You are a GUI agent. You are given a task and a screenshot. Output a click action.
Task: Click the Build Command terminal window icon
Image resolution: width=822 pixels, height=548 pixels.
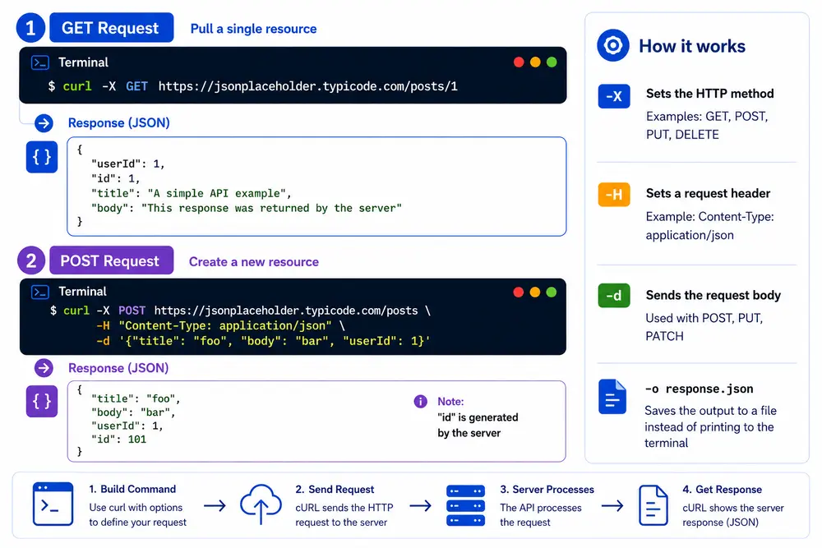coord(53,504)
